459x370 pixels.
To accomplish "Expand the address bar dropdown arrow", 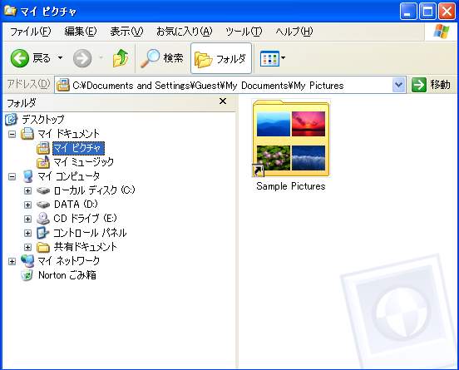I will click(398, 85).
